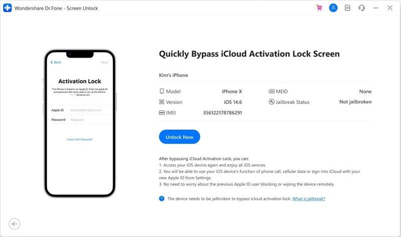The image size is (401, 237).
Task: Click the IMEI barcode icon
Action: [161, 112]
